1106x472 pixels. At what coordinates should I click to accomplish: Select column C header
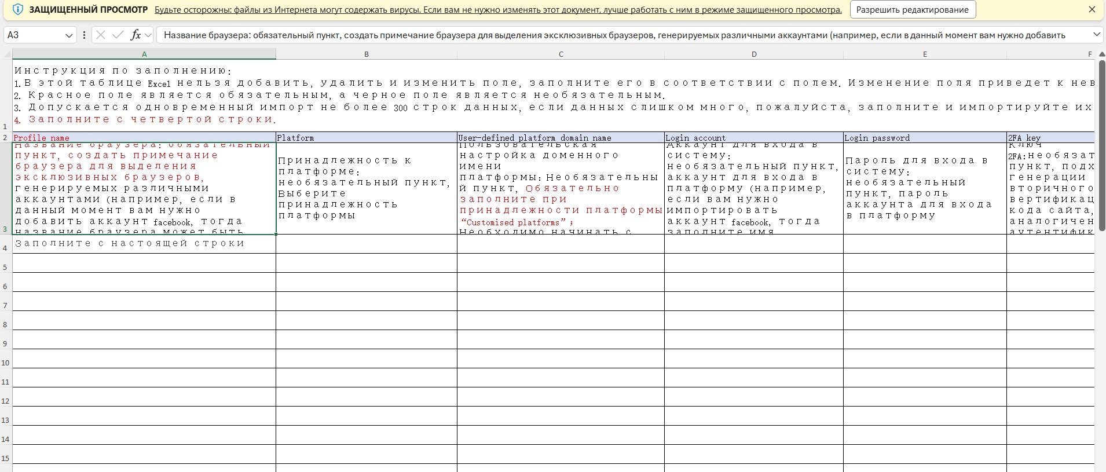561,54
